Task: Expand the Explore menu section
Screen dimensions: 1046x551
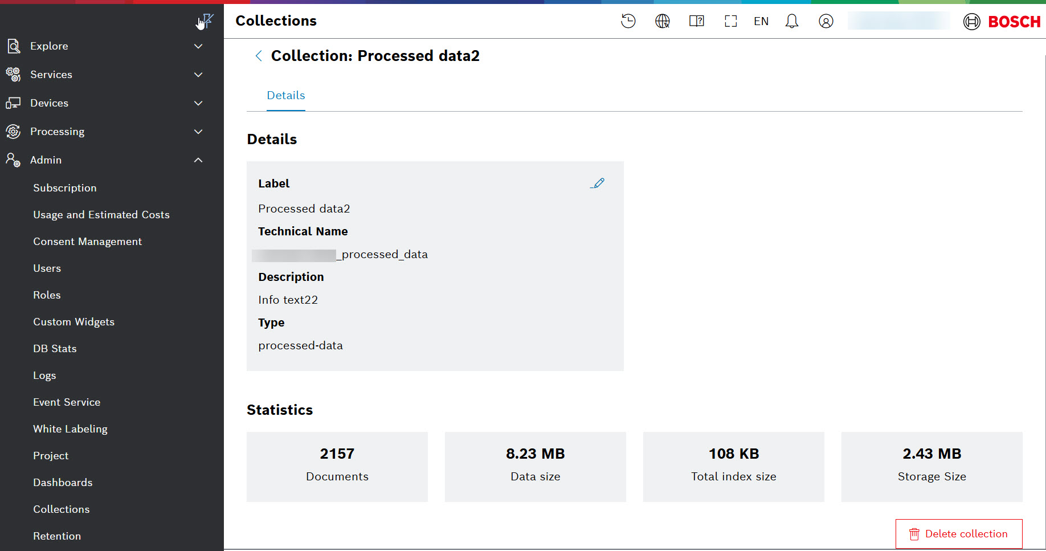Action: pyautogui.click(x=105, y=46)
